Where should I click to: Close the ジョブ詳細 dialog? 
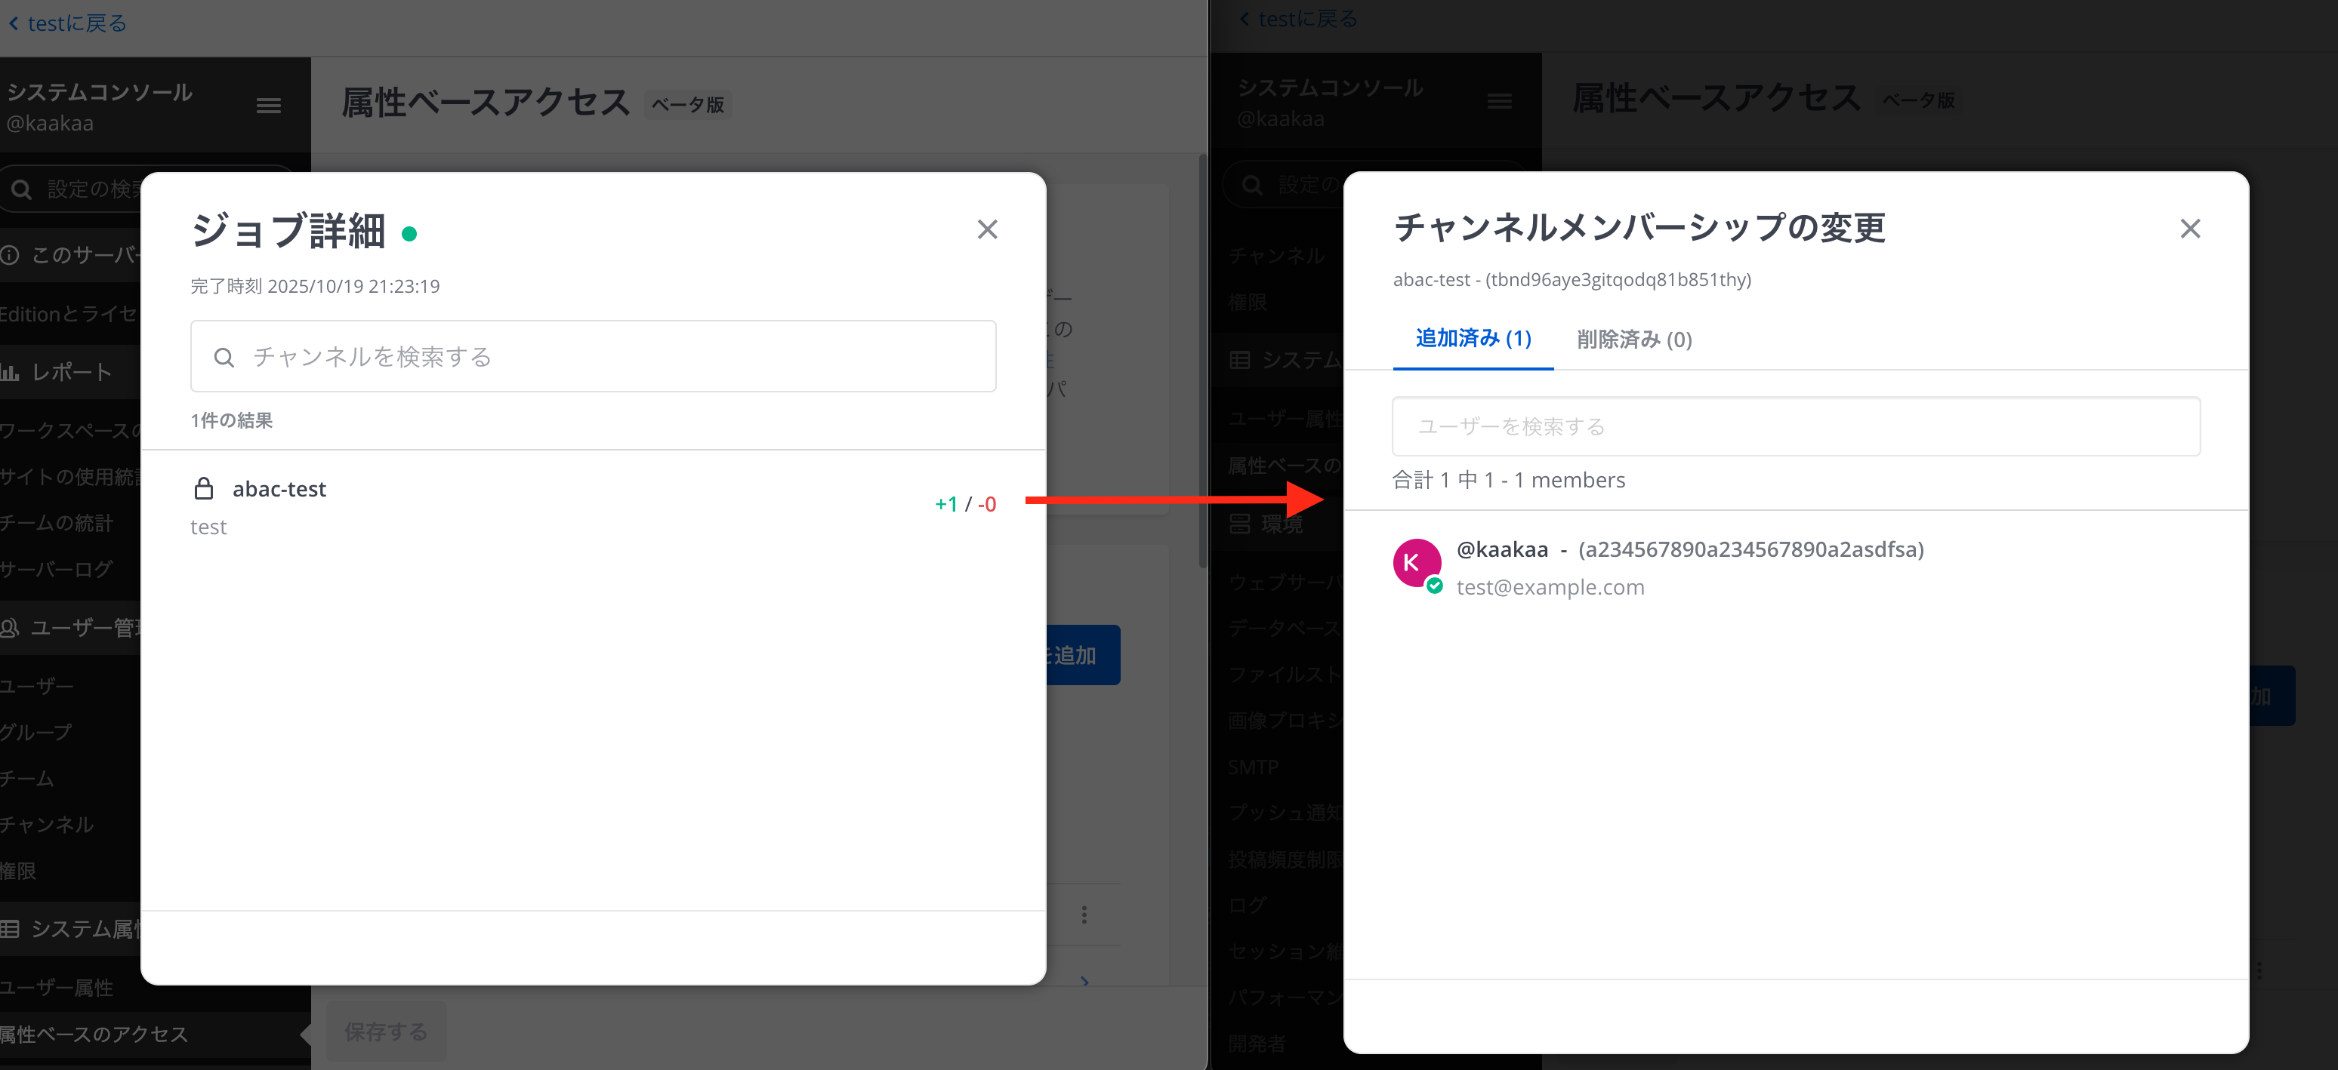tap(986, 229)
